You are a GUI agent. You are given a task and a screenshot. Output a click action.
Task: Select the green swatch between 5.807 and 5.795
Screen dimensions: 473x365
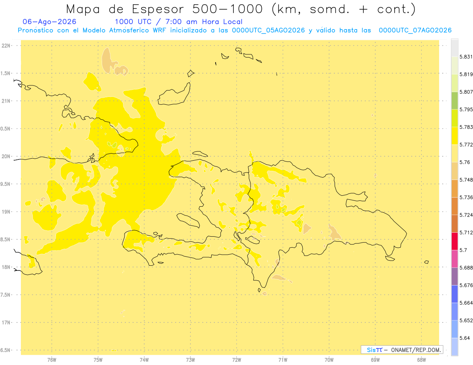tap(454, 100)
